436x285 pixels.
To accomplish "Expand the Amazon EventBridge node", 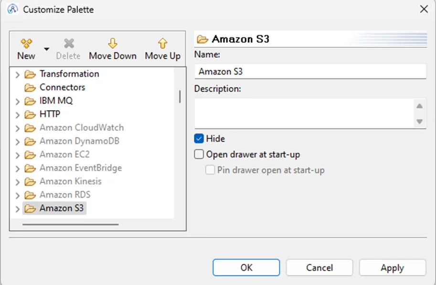I will pos(18,169).
